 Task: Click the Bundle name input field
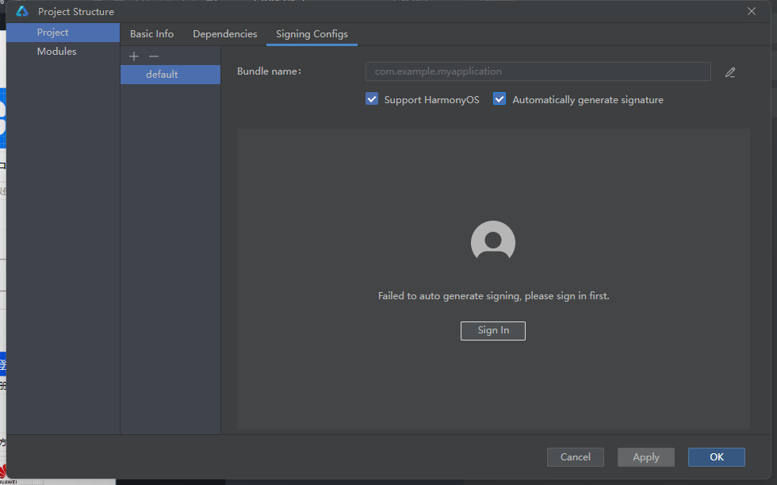[538, 71]
